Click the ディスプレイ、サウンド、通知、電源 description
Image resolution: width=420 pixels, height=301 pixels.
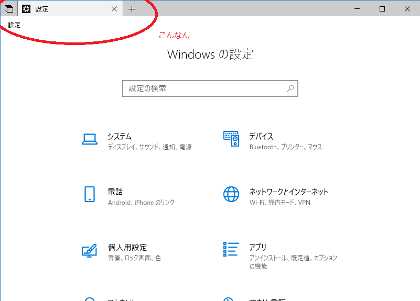pyautogui.click(x=150, y=147)
